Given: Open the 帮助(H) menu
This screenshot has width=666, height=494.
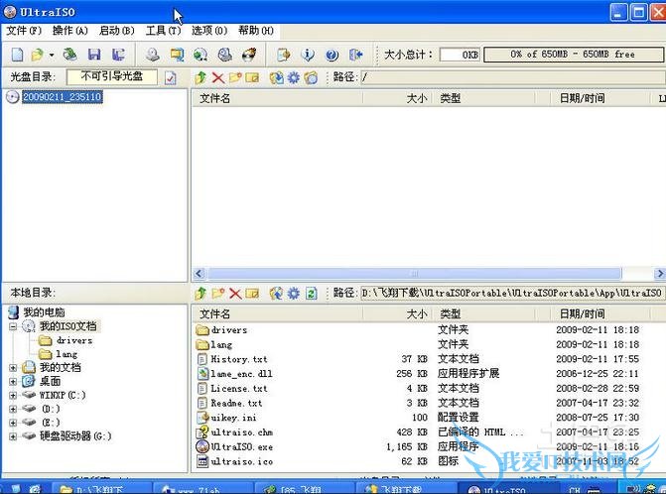Looking at the screenshot, I should 256,31.
